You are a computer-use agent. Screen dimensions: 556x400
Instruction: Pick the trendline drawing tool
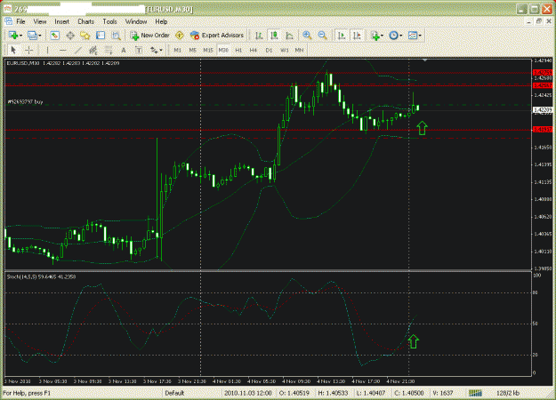(78, 51)
